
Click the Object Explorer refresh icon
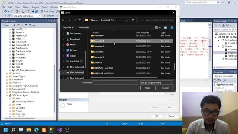(30, 25)
